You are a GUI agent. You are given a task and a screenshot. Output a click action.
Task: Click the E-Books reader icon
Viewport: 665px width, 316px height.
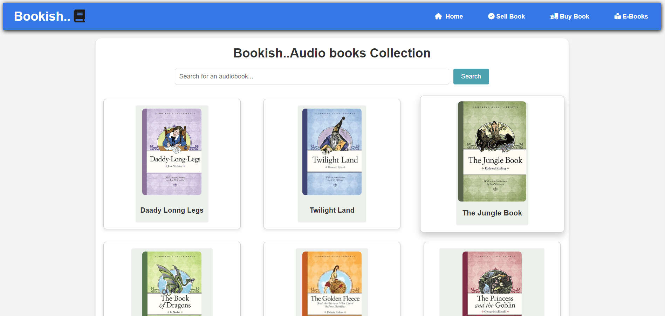point(617,16)
